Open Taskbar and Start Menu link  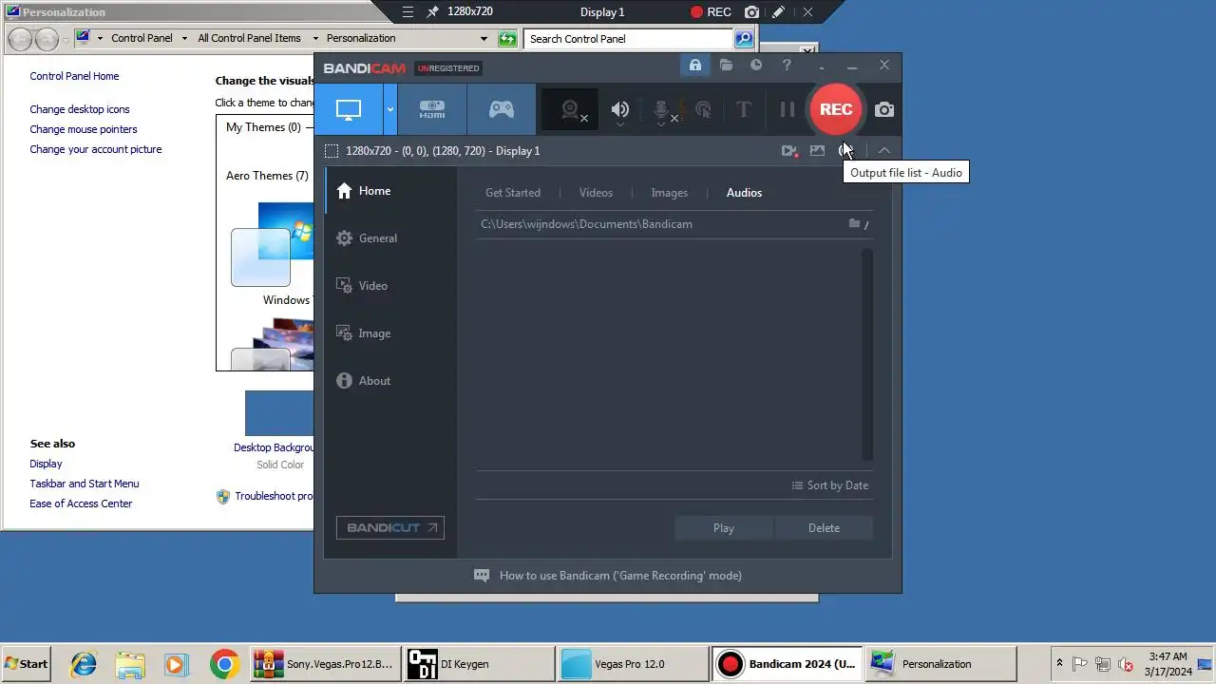[x=85, y=484]
